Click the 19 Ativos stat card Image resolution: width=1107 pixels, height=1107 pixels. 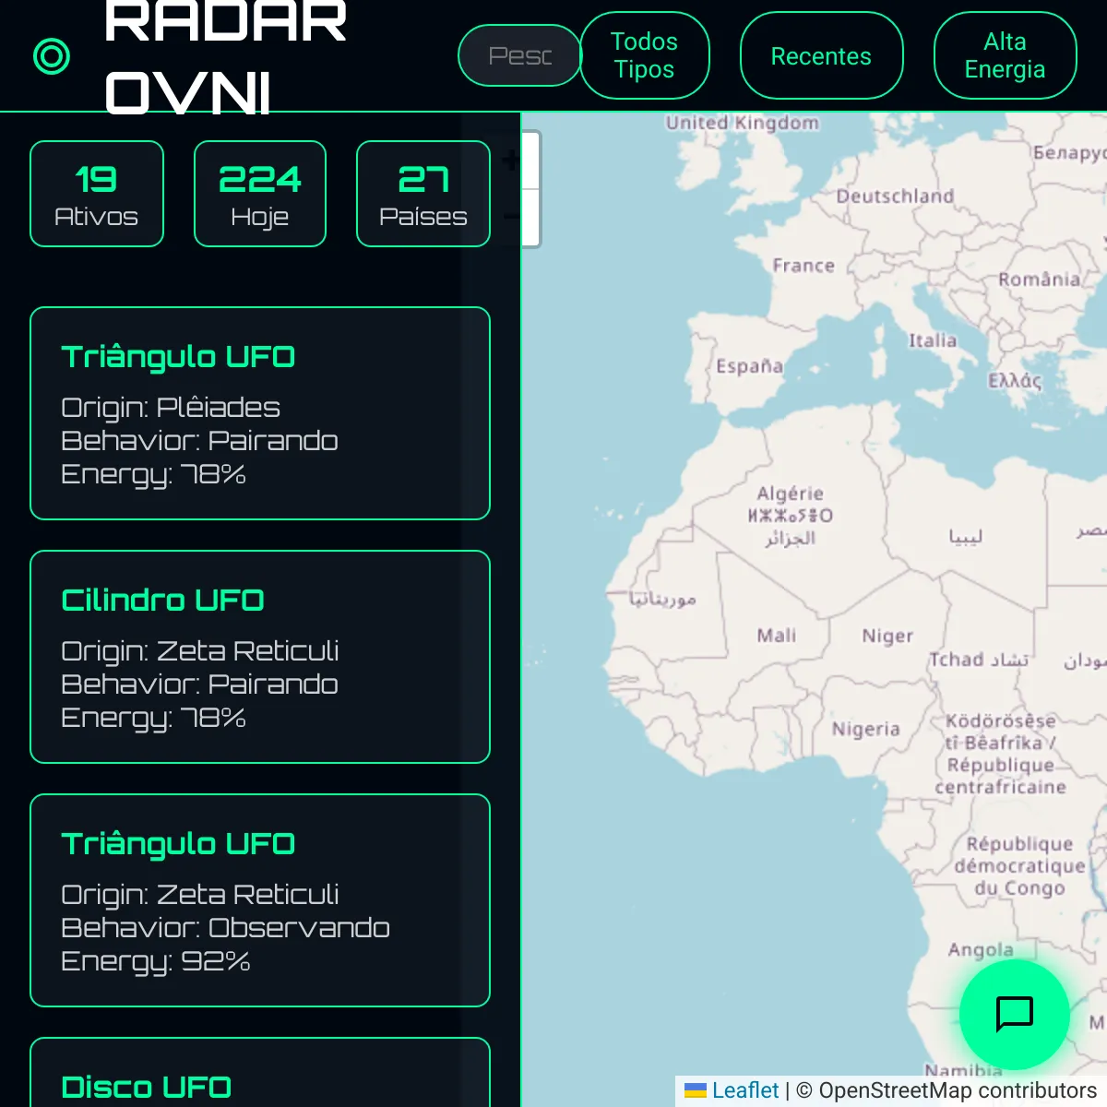pyautogui.click(x=97, y=194)
